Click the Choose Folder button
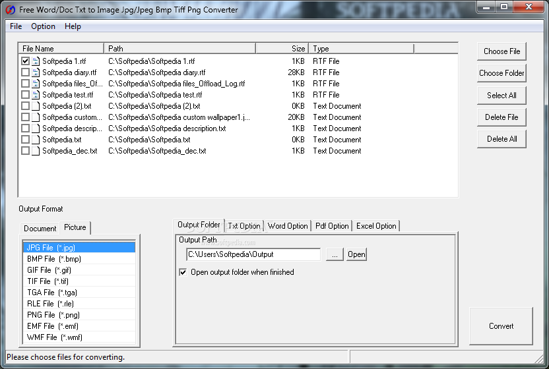The image size is (549, 369). (501, 73)
